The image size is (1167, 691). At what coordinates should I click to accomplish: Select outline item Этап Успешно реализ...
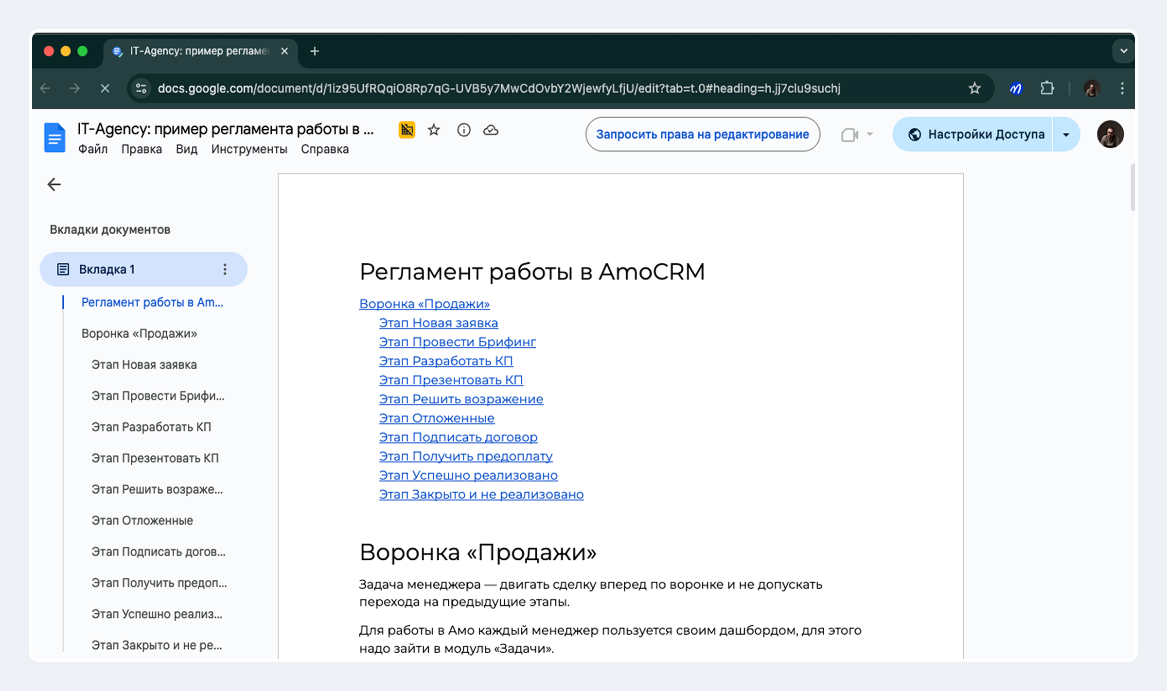157,614
